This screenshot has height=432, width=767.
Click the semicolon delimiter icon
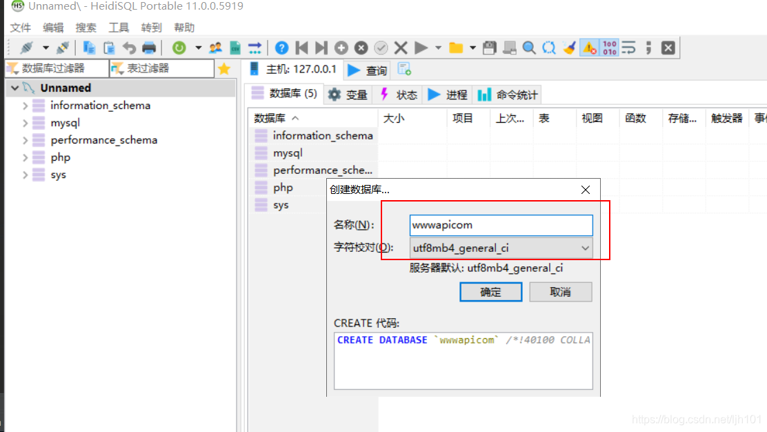pos(648,48)
